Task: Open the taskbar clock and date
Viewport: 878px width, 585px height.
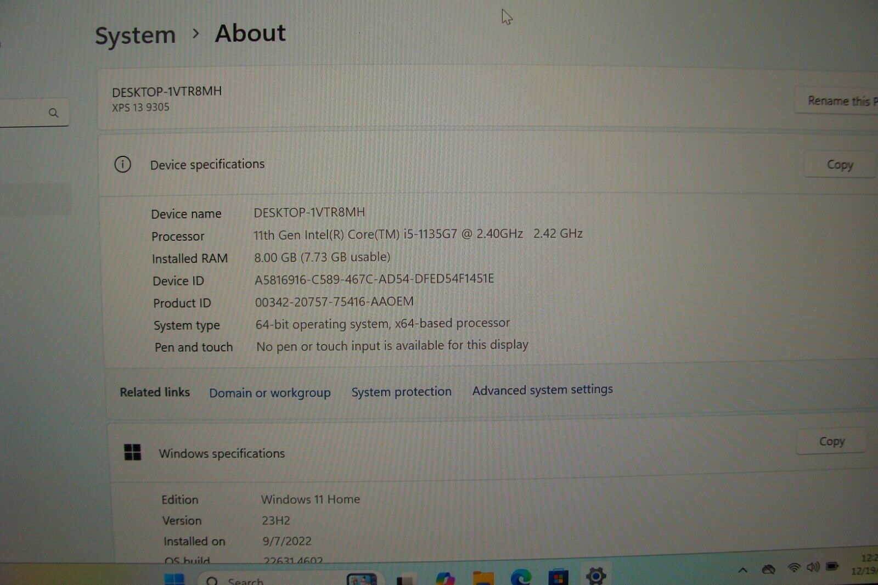Action: [864, 565]
